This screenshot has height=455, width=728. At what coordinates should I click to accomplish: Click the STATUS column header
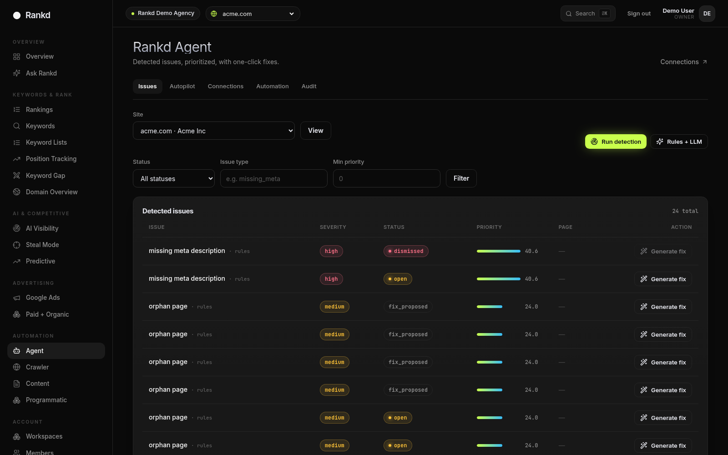tap(394, 227)
